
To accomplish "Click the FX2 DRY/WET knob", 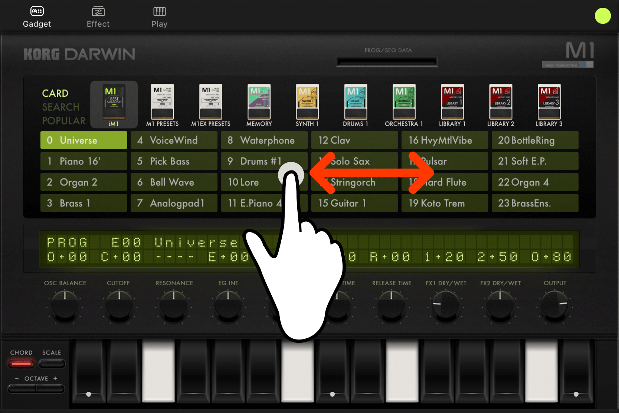I will 500,306.
